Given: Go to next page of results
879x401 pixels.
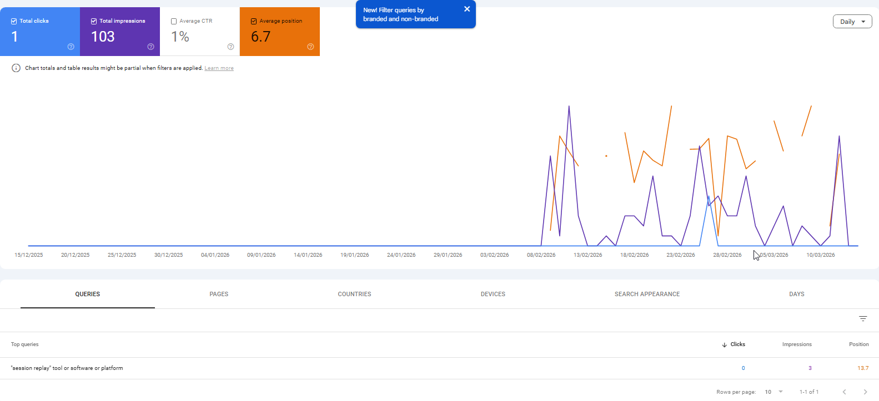Looking at the screenshot, I should pos(865,392).
